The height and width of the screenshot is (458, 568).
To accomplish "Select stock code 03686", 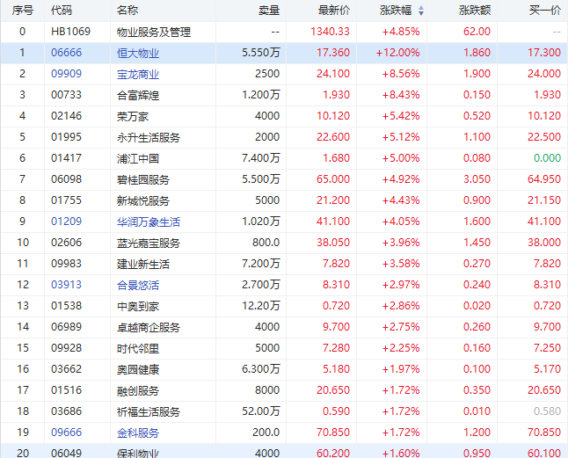I will (66, 411).
